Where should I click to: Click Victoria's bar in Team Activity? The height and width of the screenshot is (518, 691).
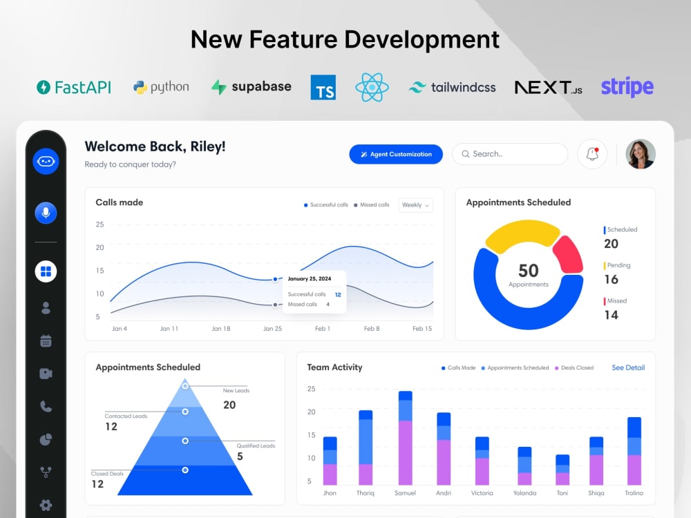click(x=482, y=461)
